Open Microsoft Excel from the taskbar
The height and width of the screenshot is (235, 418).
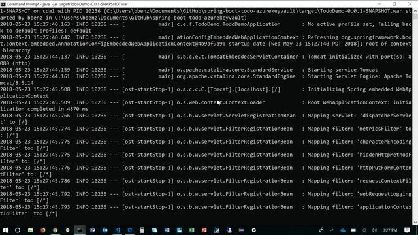click(191, 230)
